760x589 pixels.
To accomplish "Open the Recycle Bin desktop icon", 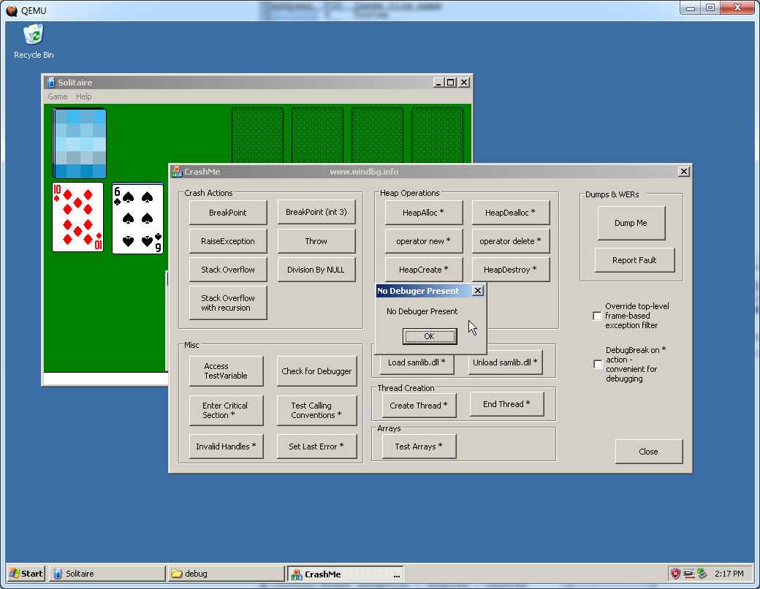I will tap(34, 42).
